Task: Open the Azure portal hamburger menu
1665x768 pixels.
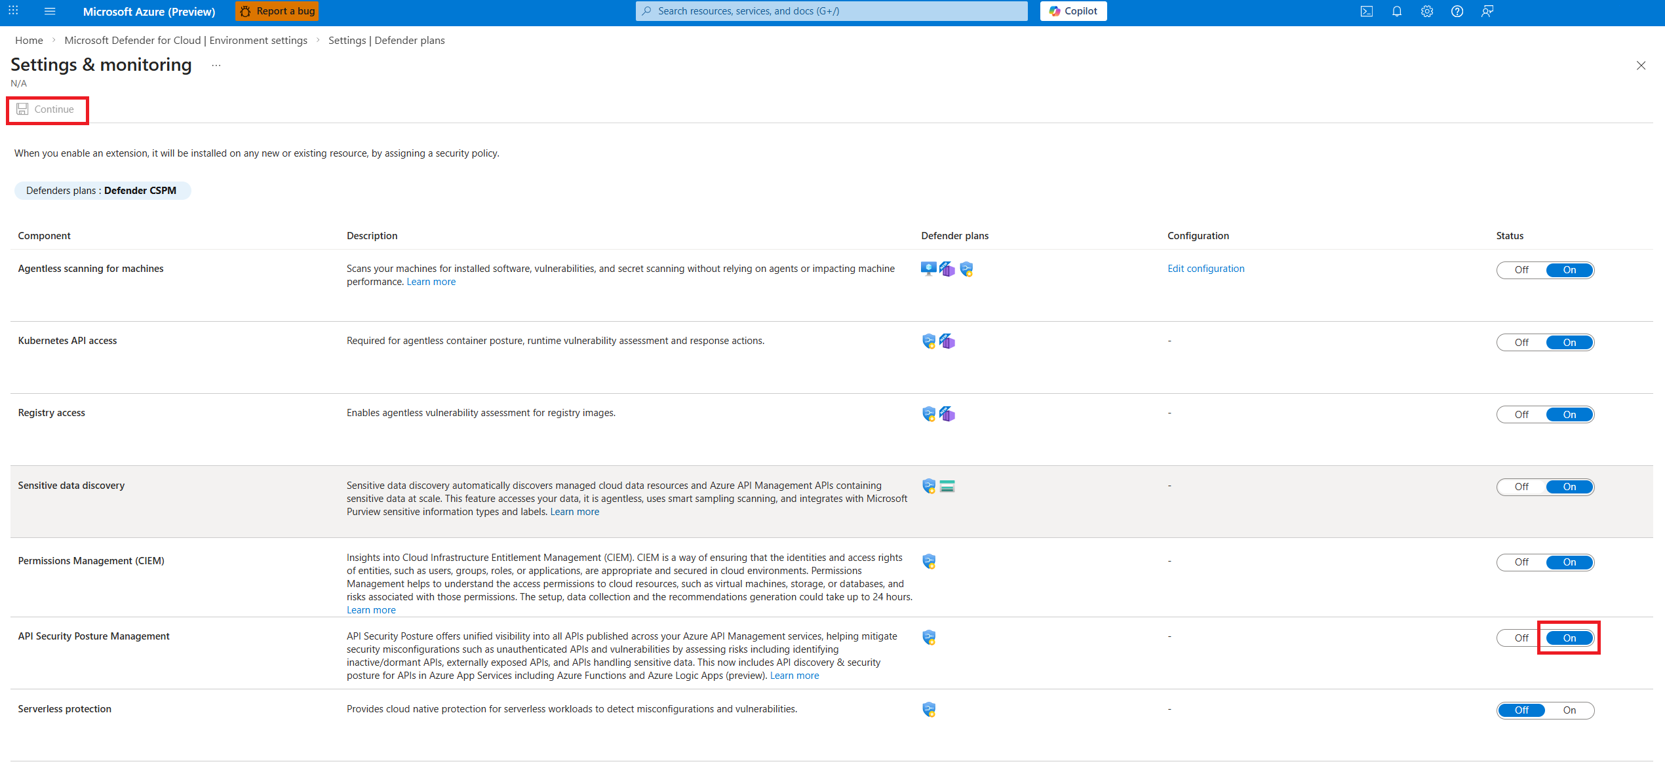Action: [50, 11]
